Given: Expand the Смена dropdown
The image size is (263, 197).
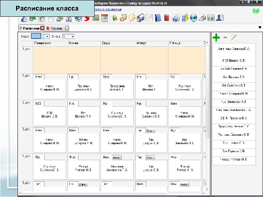Looking at the screenshot, I should pos(73,36).
